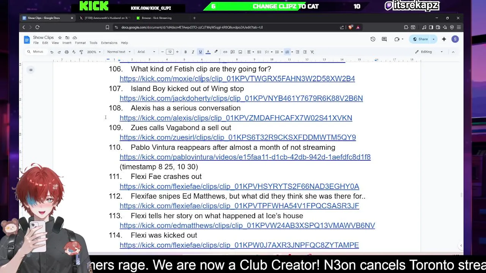Image resolution: width=486 pixels, height=273 pixels.
Task: Increase font size with plus button
Action: click(177, 52)
